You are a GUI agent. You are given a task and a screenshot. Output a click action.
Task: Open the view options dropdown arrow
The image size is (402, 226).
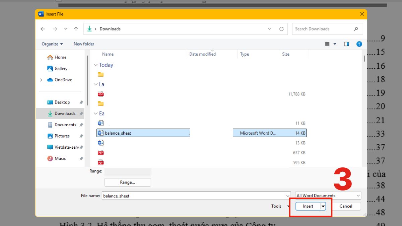point(335,44)
